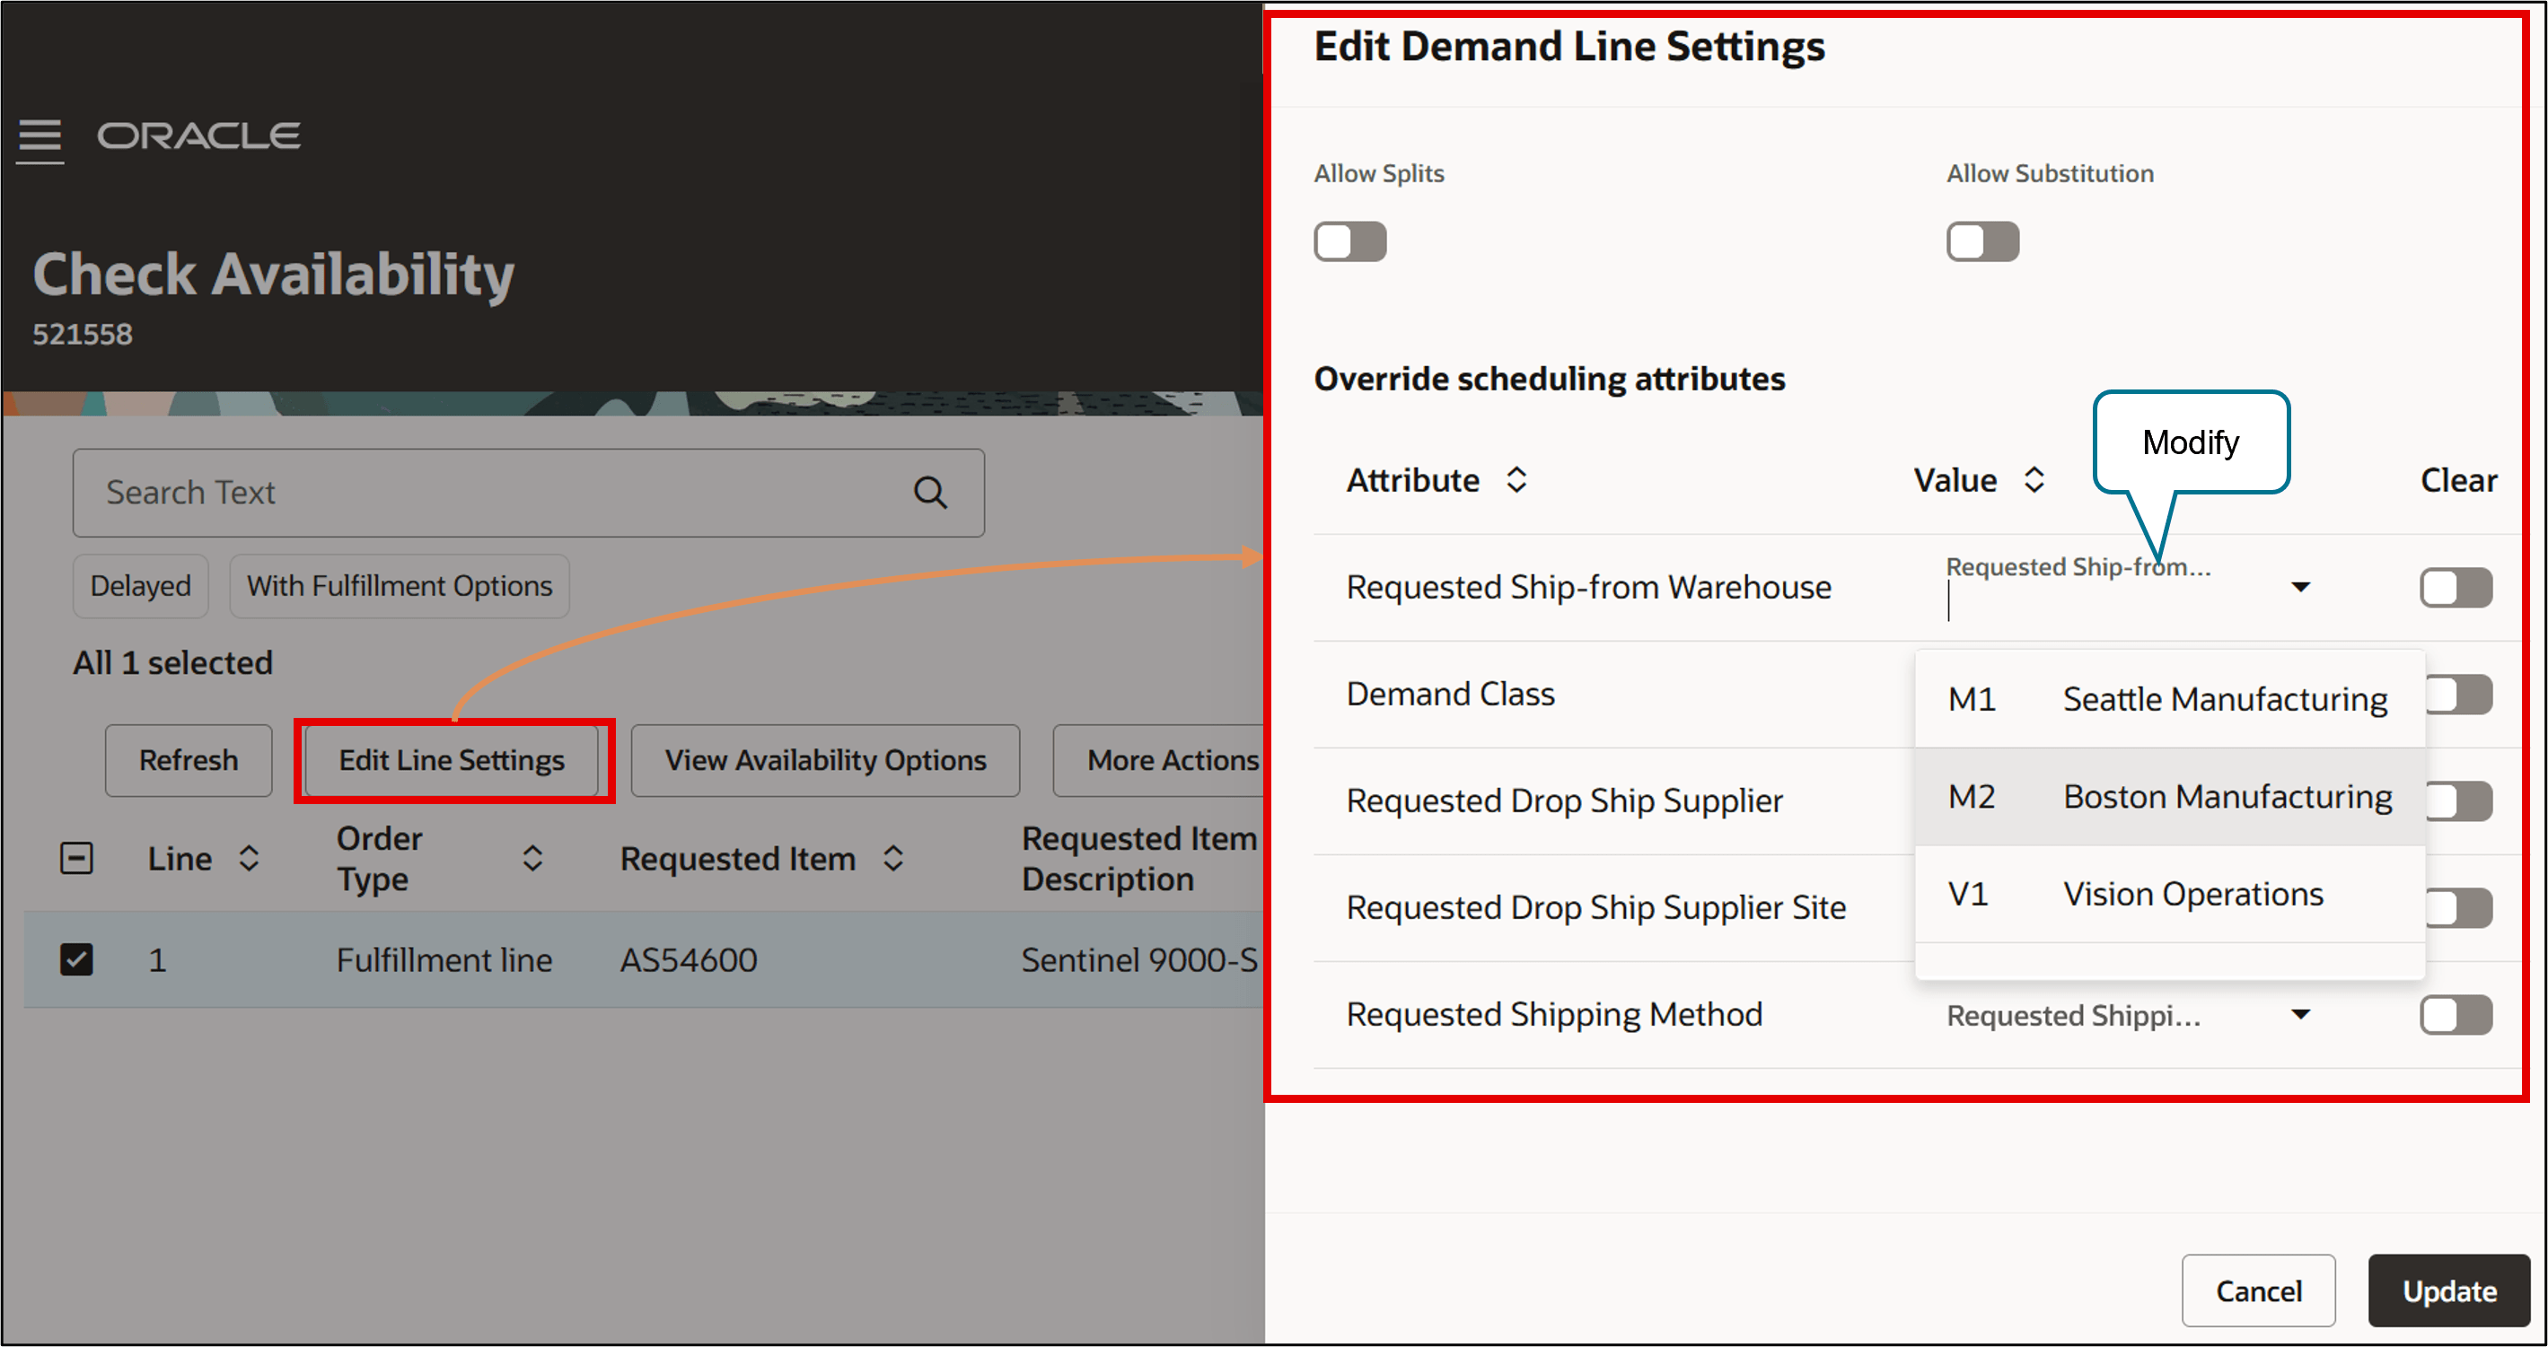Click the search magnifier icon

pos(930,493)
